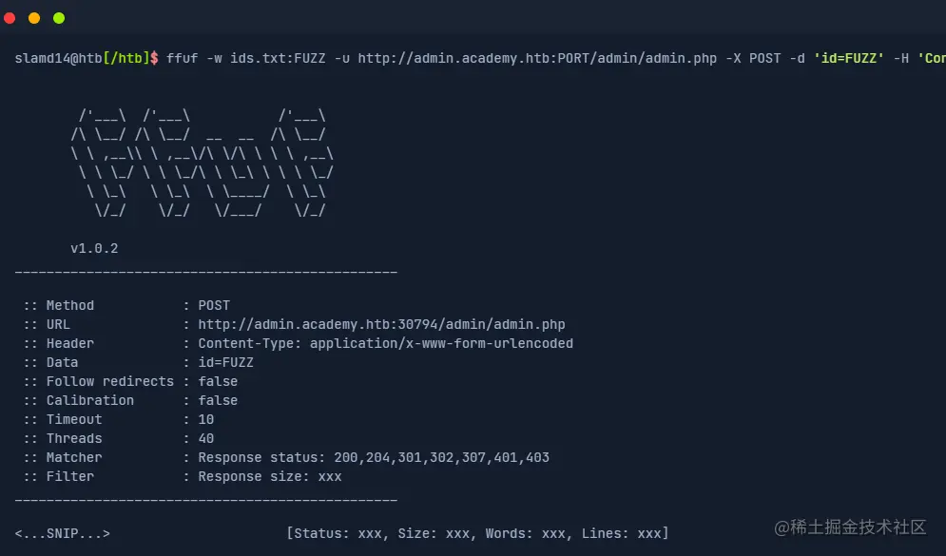The width and height of the screenshot is (946, 556).
Task: Click the Matcher response status codes
Action: [x=374, y=458]
